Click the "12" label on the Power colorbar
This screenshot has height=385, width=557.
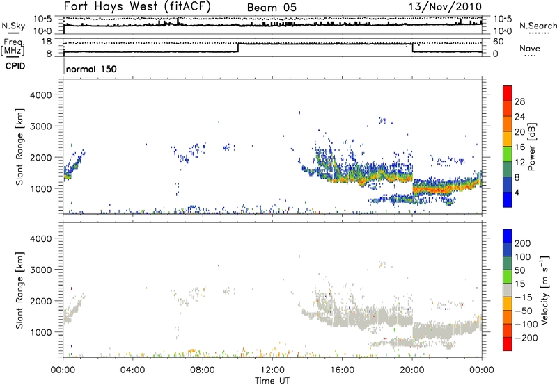(x=519, y=163)
